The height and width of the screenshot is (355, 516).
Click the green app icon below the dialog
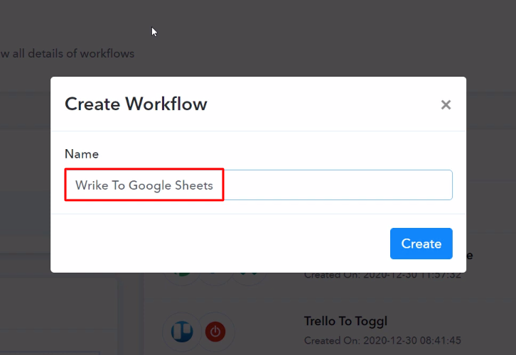(182, 275)
